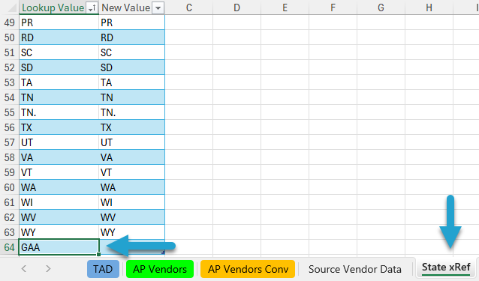Click Lookup Value cell VT
This screenshot has height=281, width=479.
coord(59,172)
